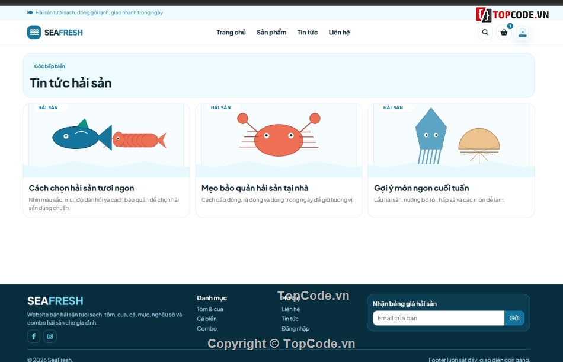Click the Tin tức hải sản heading

(71, 83)
